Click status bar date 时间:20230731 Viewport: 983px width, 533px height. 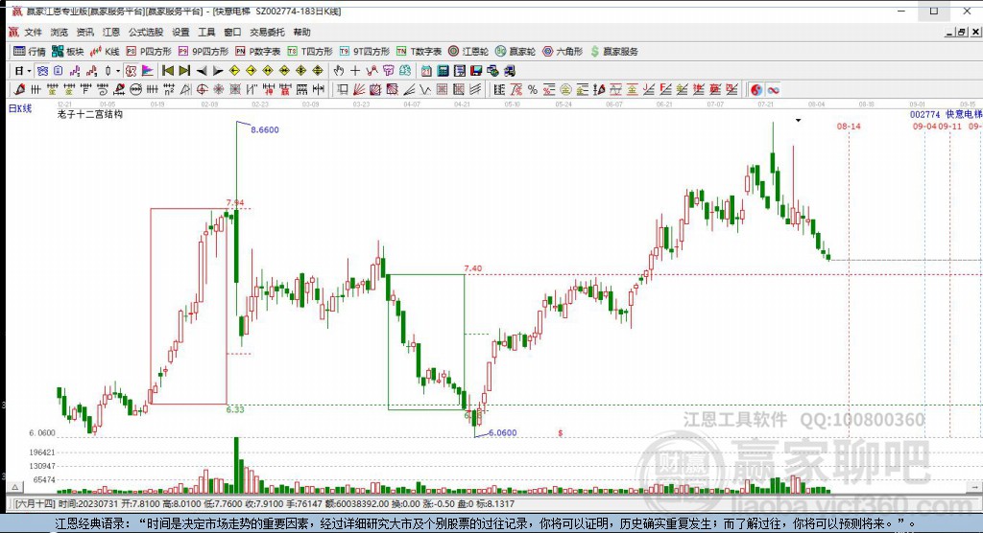click(x=89, y=503)
